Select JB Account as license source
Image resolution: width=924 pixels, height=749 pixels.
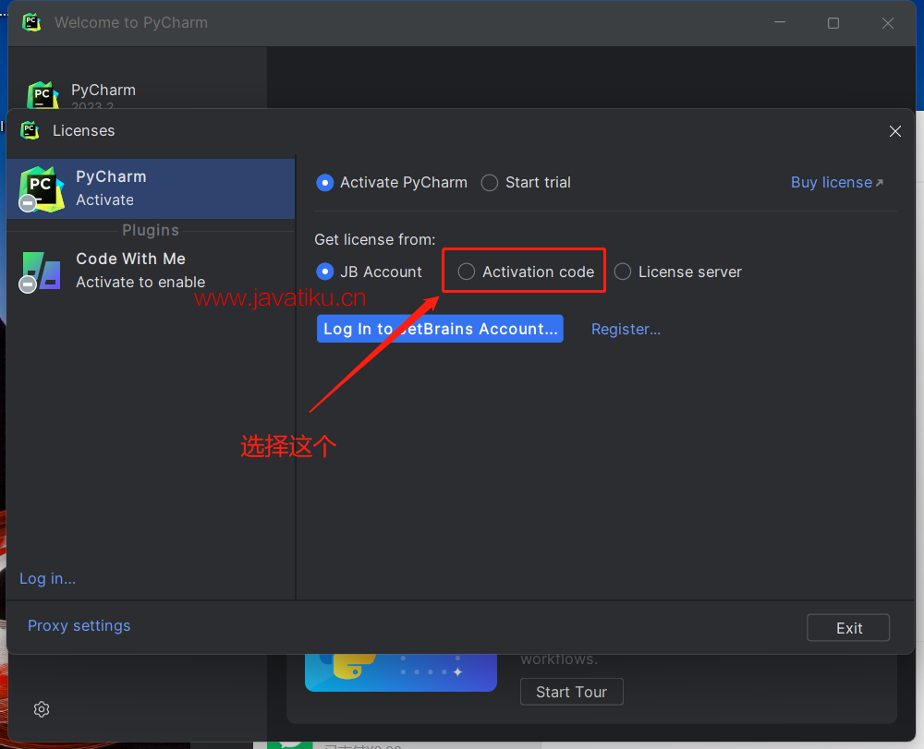click(324, 272)
